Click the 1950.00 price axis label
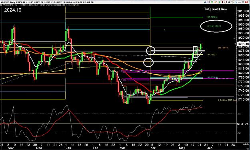The height and width of the screenshot is (150, 250). [243, 29]
